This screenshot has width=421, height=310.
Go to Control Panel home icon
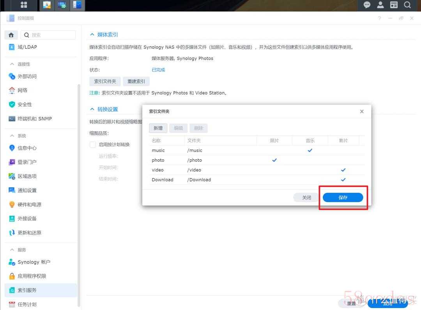(11, 35)
